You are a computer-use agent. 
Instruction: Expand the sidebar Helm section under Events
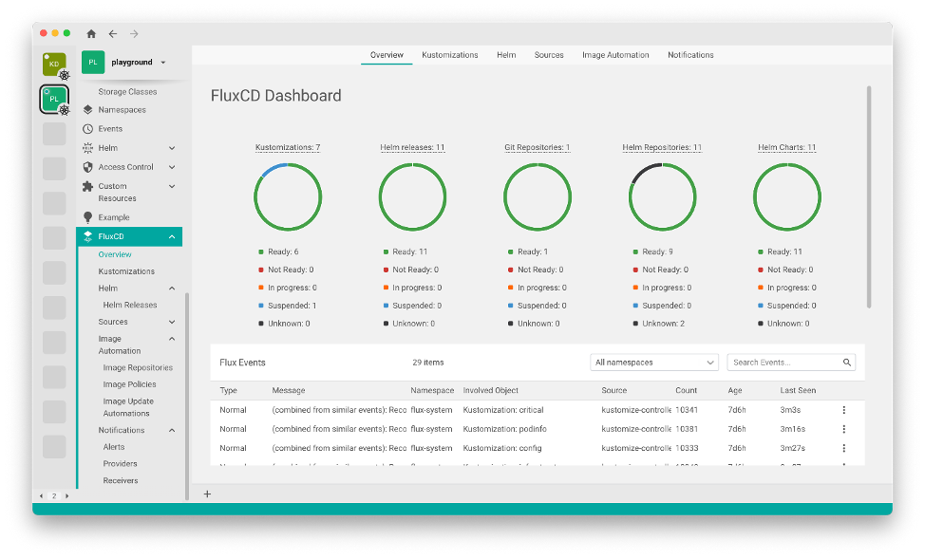click(x=172, y=148)
